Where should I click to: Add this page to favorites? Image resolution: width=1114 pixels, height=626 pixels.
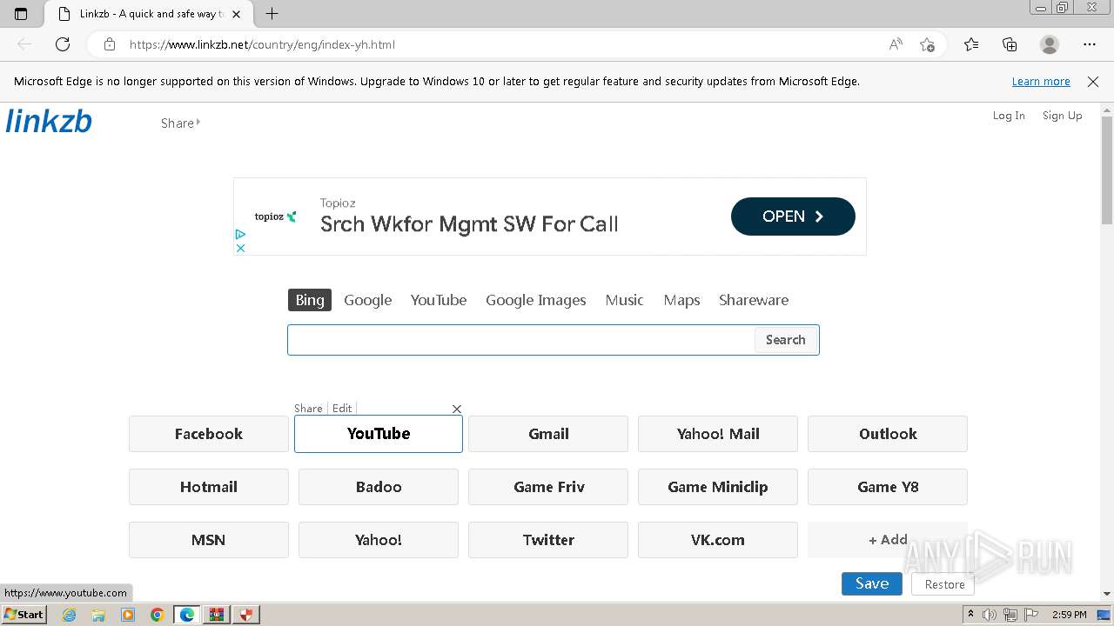[928, 44]
